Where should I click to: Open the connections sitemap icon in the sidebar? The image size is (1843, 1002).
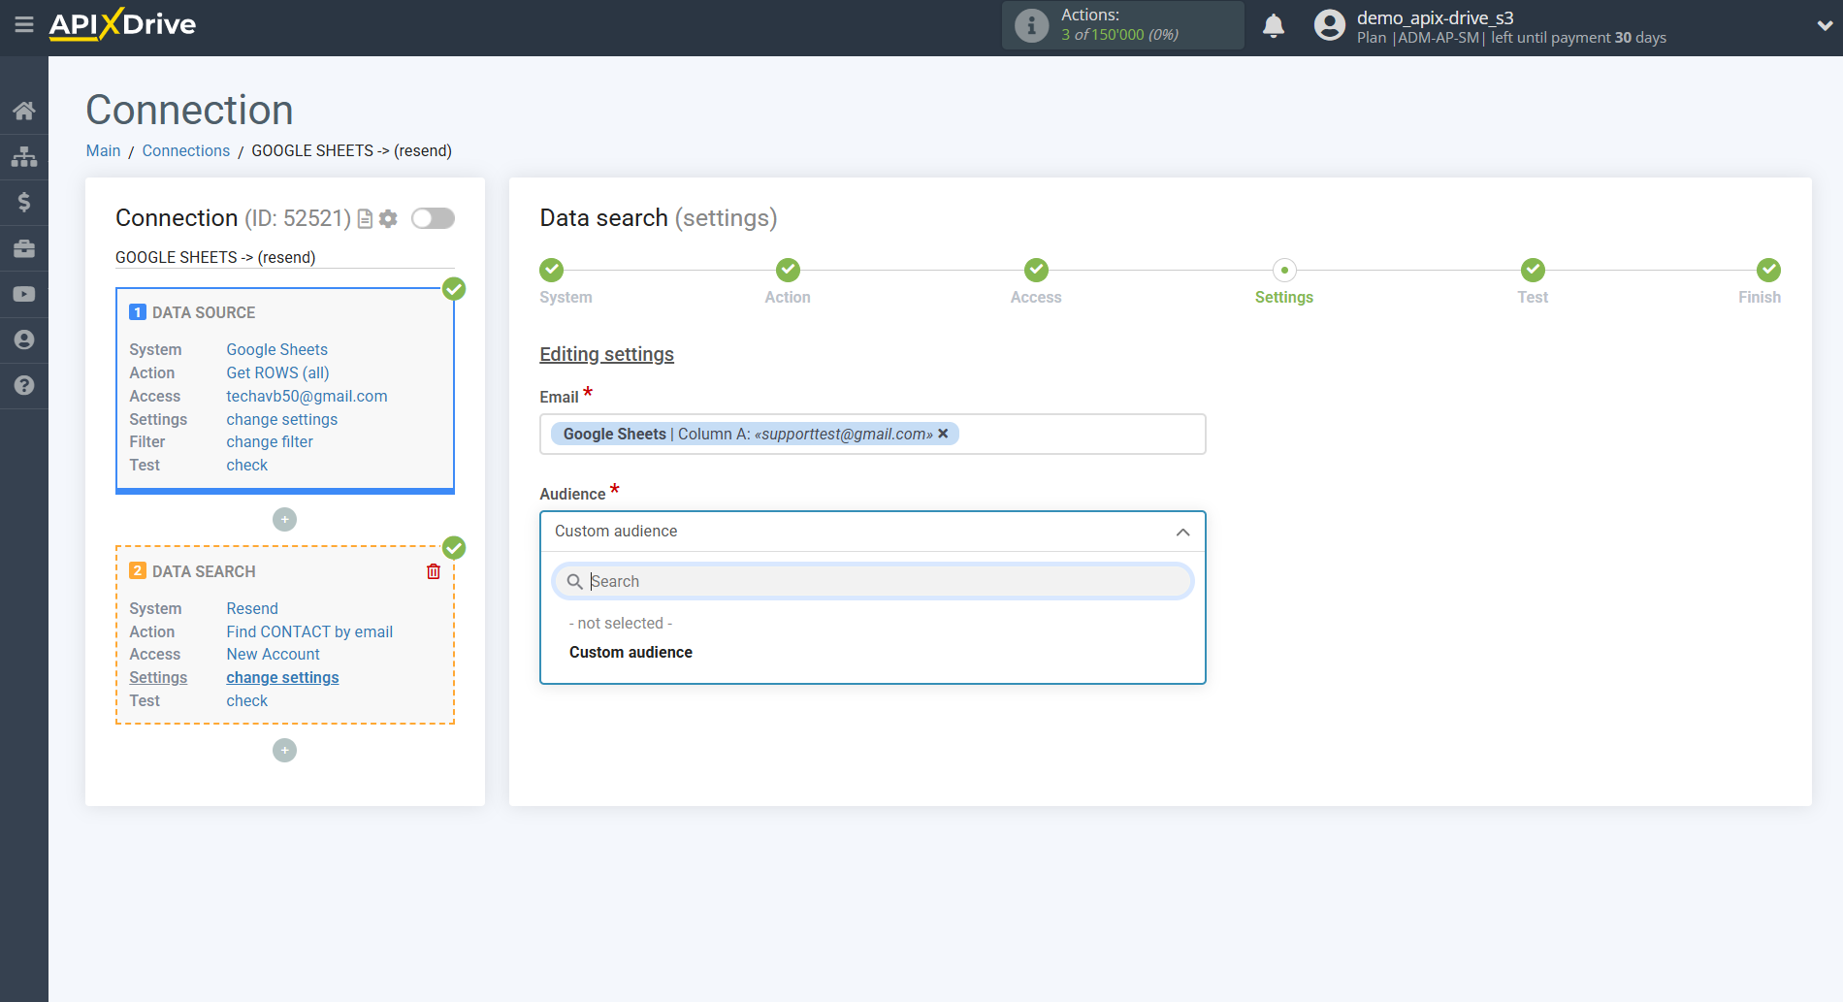(x=24, y=156)
